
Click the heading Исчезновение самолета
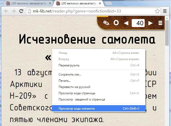tap(87, 39)
